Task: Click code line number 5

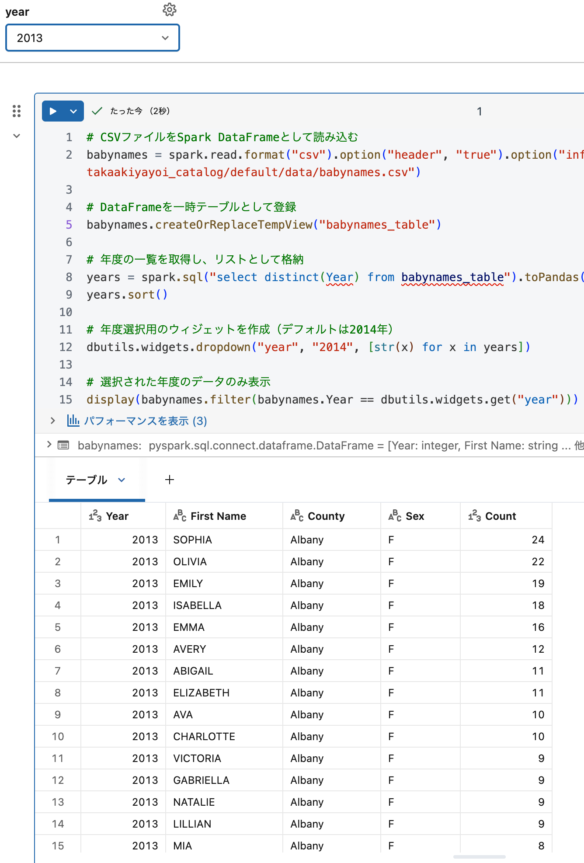Action: [x=69, y=225]
